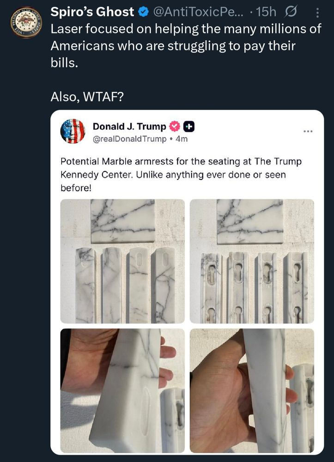
Task: Click the 15h post timestamp
Action: tap(266, 12)
